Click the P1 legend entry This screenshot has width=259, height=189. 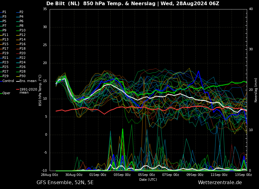tap(3, 12)
